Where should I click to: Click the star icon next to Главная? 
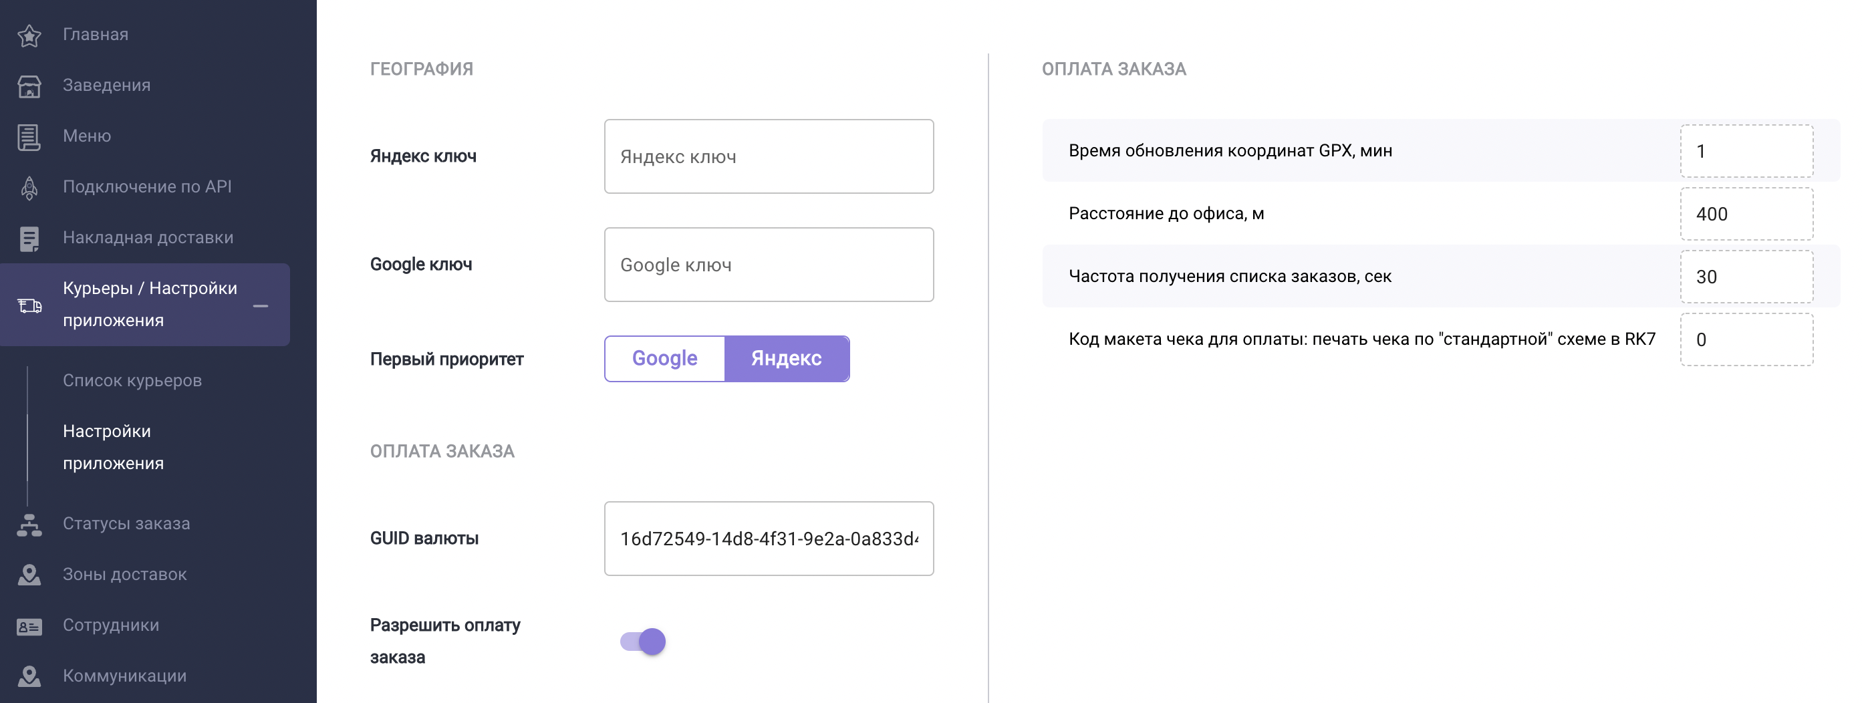tap(29, 35)
